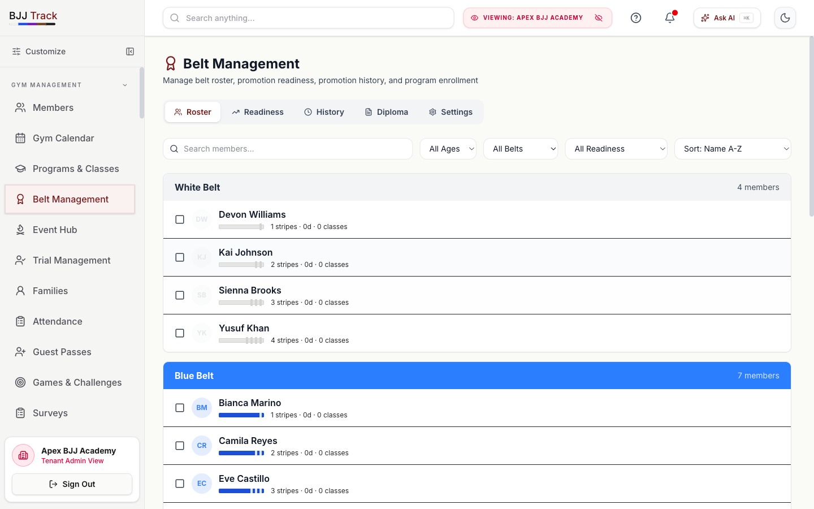Open the All Readiness dropdown
This screenshot has height=509, width=814.
tap(616, 149)
